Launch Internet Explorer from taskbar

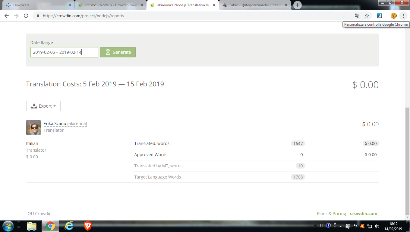tap(69, 226)
